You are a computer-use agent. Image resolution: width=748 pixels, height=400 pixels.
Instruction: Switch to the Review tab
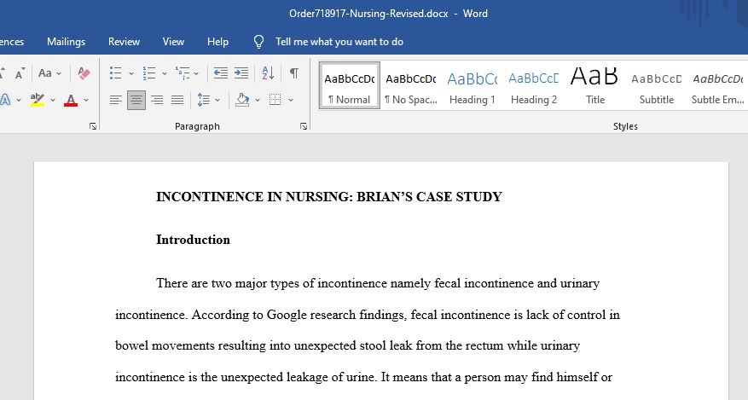pyautogui.click(x=124, y=42)
